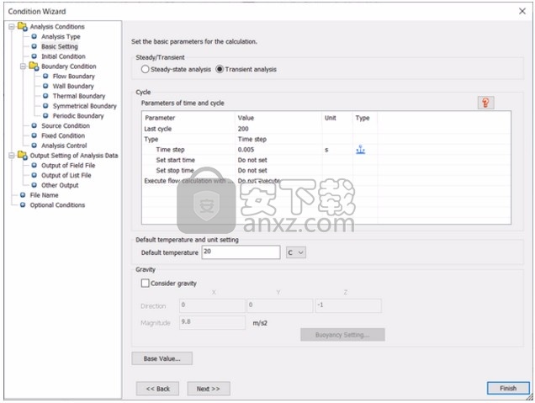Viewport: 535px width, 403px height.
Task: Collapse Output Setting of Analysis Data node
Action: coord(12,156)
